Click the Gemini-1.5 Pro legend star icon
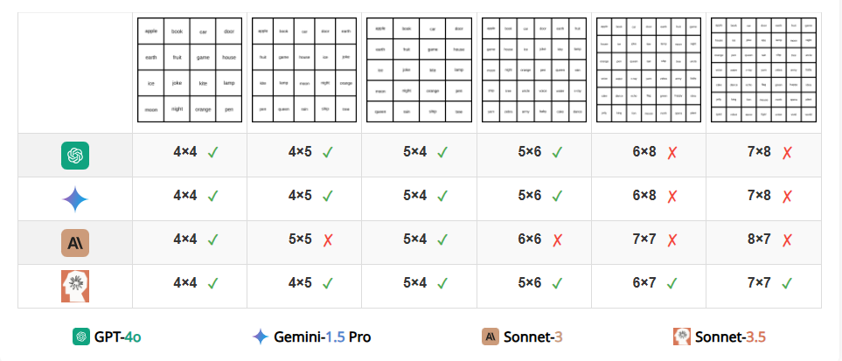 [x=261, y=337]
